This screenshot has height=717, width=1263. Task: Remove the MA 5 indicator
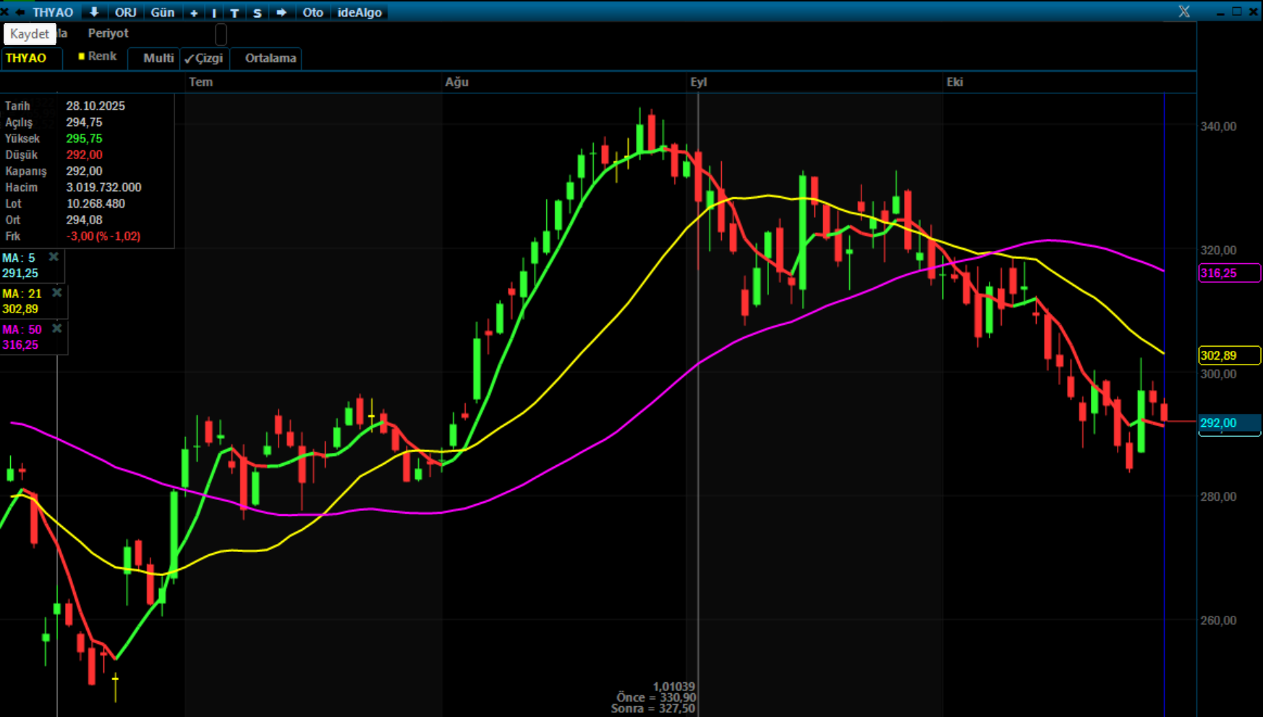[x=54, y=257]
